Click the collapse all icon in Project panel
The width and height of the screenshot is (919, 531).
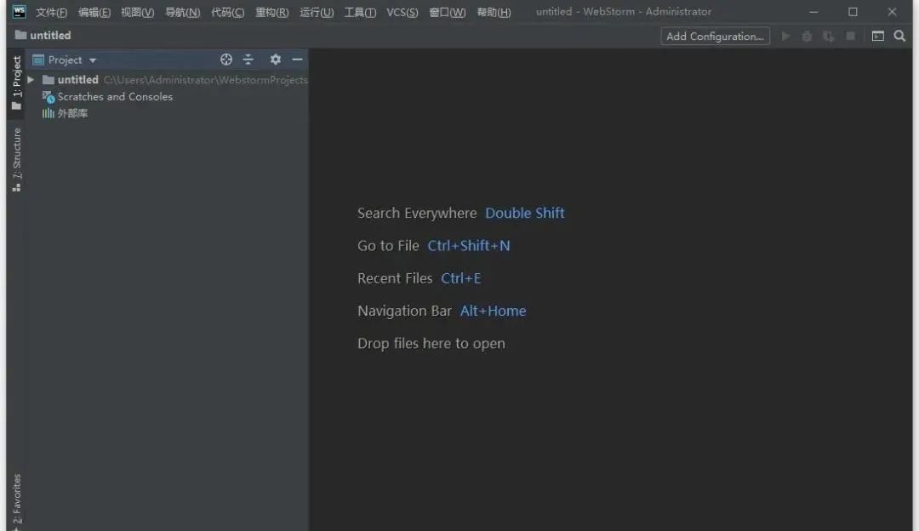pyautogui.click(x=248, y=60)
